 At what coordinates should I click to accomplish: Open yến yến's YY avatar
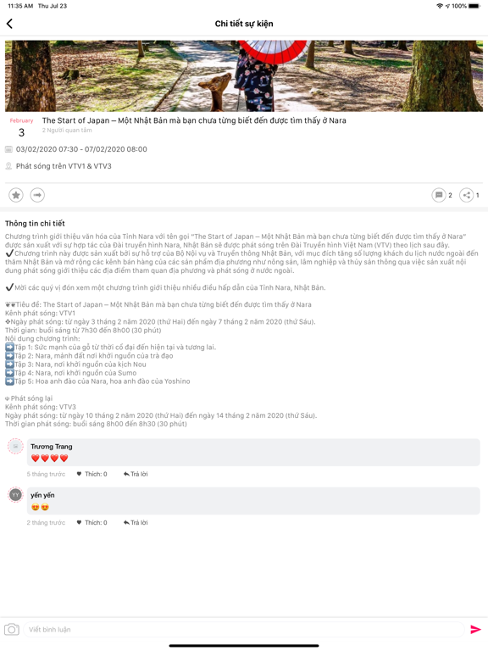point(16,495)
